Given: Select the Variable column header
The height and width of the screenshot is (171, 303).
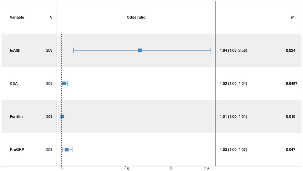Looking at the screenshot, I should click(x=17, y=18).
